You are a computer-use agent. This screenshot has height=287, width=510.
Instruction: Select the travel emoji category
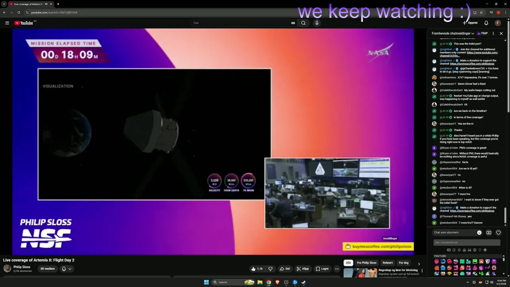tap(469, 250)
